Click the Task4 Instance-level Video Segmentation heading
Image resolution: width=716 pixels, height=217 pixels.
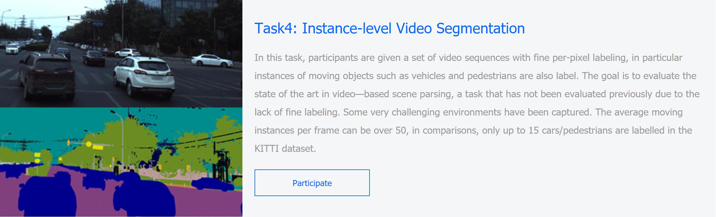[389, 28]
